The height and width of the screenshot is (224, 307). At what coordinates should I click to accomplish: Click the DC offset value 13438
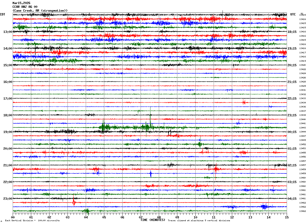(302, 115)
